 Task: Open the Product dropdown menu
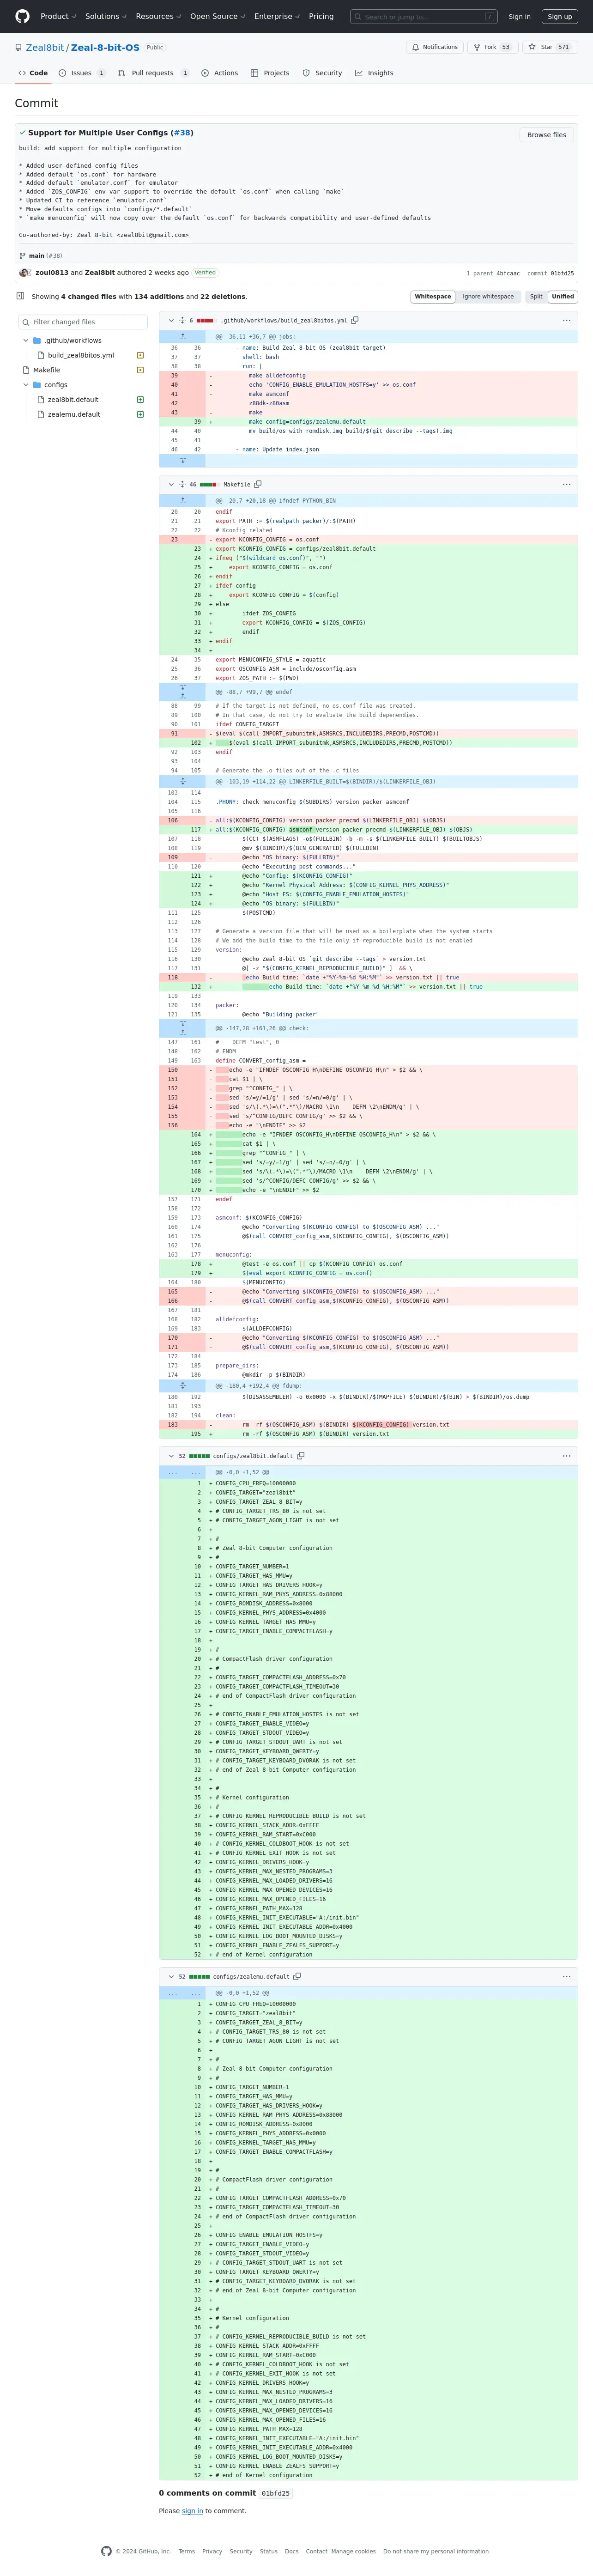pos(58,16)
